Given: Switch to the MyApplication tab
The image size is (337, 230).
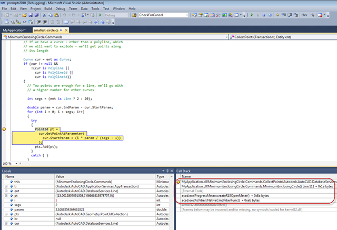Looking at the screenshot, I should pyautogui.click(x=14, y=31).
